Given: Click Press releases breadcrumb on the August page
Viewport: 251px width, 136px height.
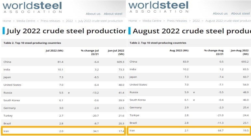Looking at the screenshot, I should click(x=177, y=21).
